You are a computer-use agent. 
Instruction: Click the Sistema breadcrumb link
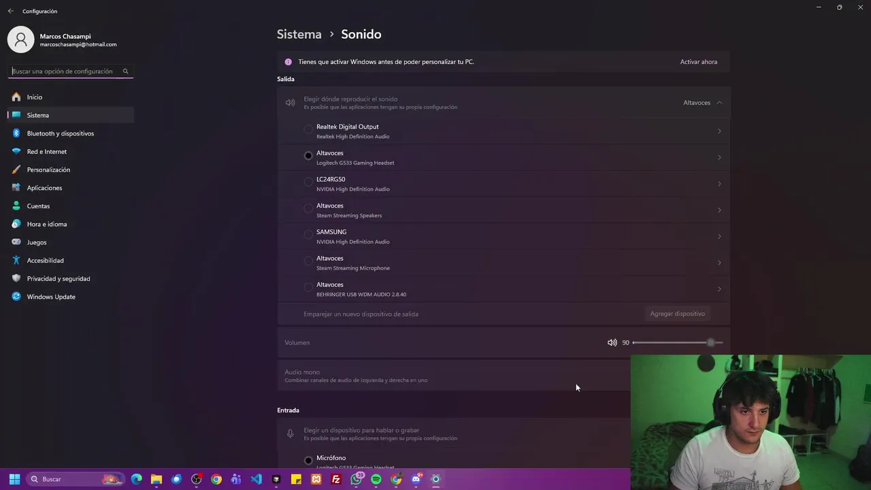tap(299, 34)
